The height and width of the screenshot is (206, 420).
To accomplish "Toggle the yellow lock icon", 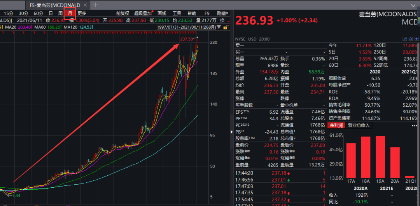I will point(226,27).
